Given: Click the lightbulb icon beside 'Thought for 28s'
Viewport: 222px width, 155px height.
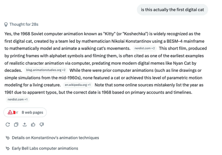Looking at the screenshot, I should coord(6,24).
